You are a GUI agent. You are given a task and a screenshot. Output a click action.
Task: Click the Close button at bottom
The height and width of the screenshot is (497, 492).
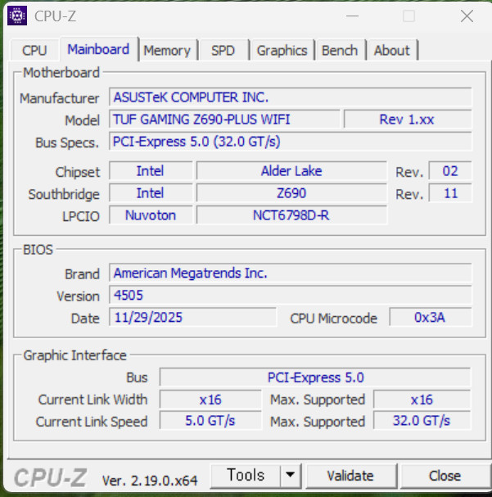click(x=445, y=476)
